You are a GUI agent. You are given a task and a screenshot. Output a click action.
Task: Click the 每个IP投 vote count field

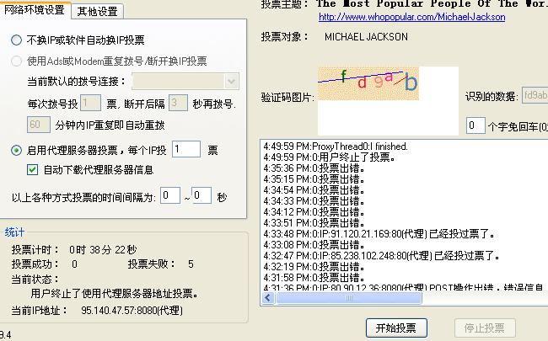click(x=185, y=150)
